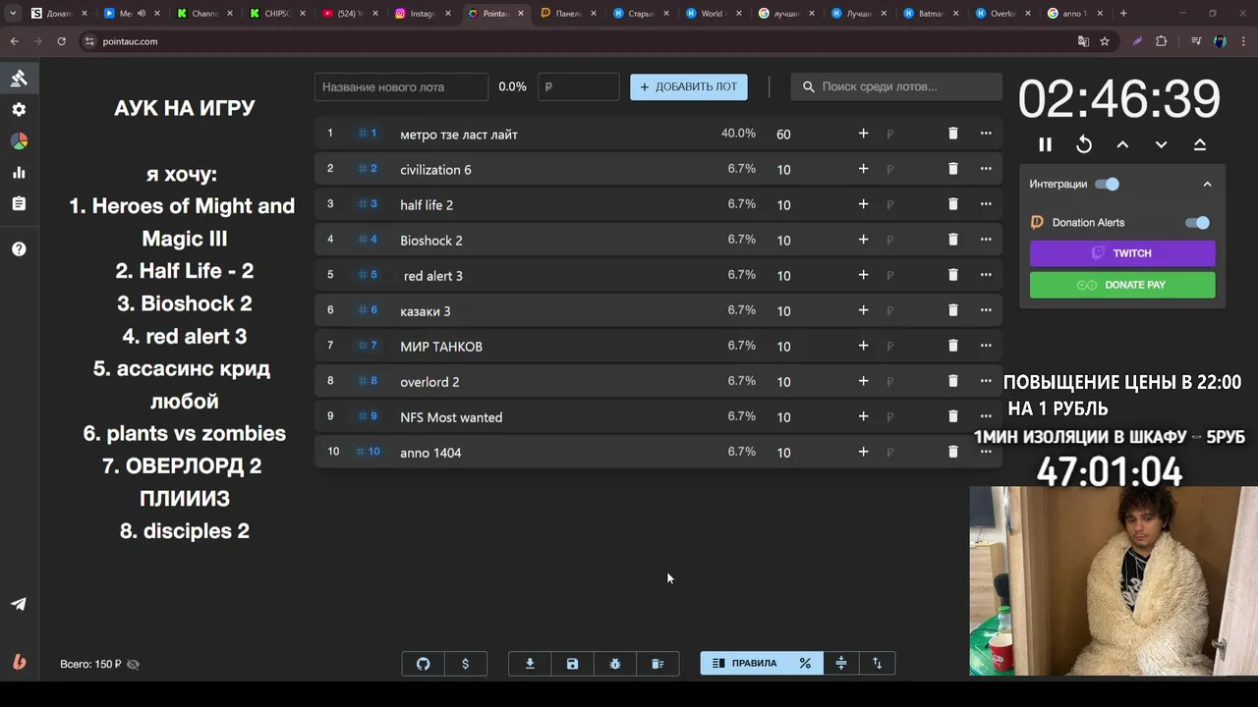Open help question mark in sidebar
1258x707 pixels.
19,249
